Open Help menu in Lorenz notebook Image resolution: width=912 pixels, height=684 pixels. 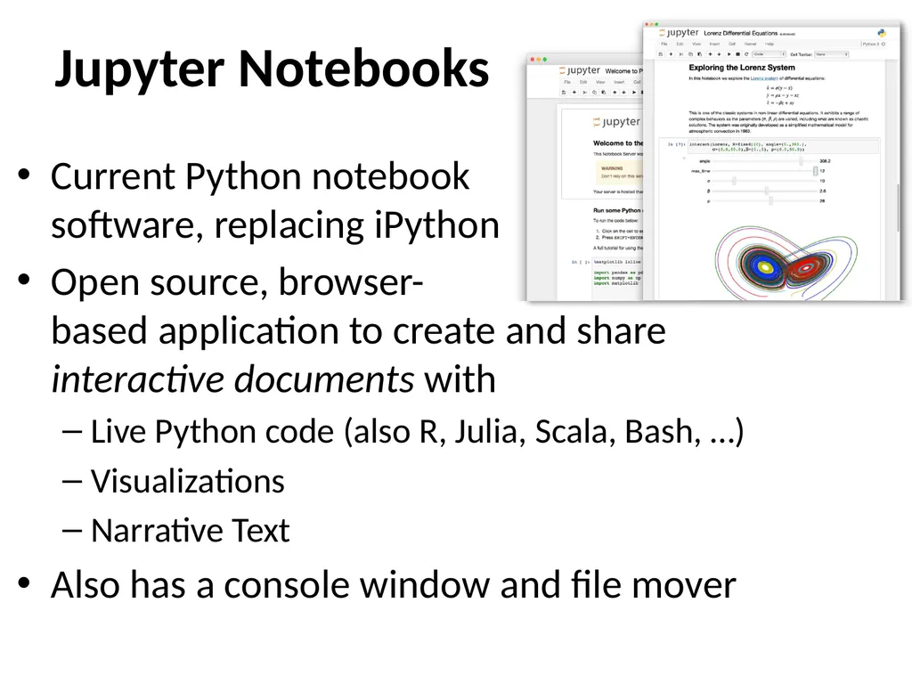769,44
